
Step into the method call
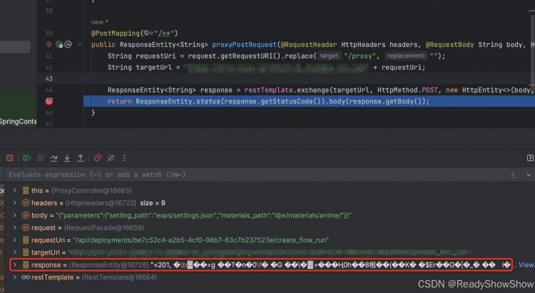pos(67,158)
